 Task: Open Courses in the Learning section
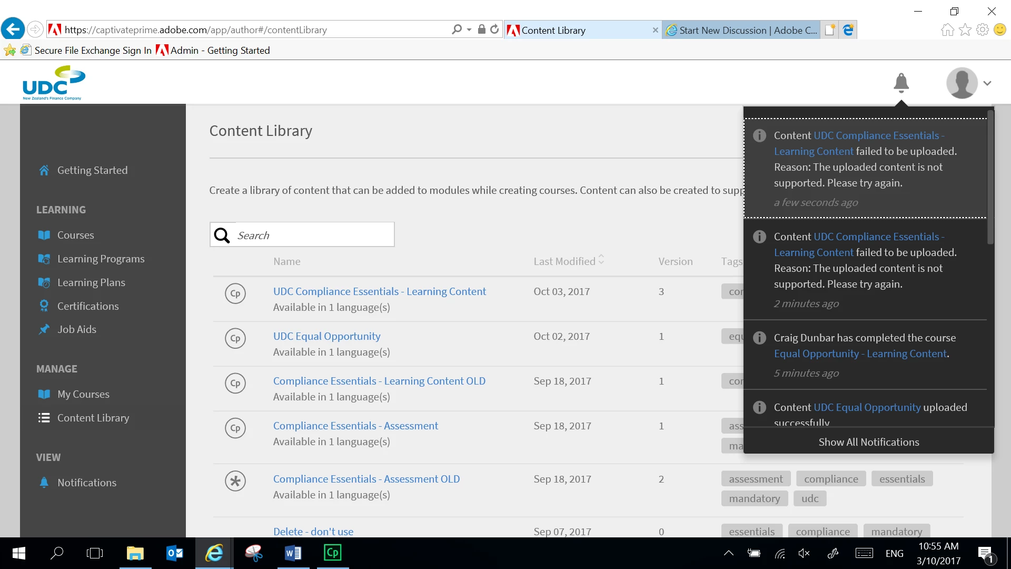pyautogui.click(x=75, y=235)
